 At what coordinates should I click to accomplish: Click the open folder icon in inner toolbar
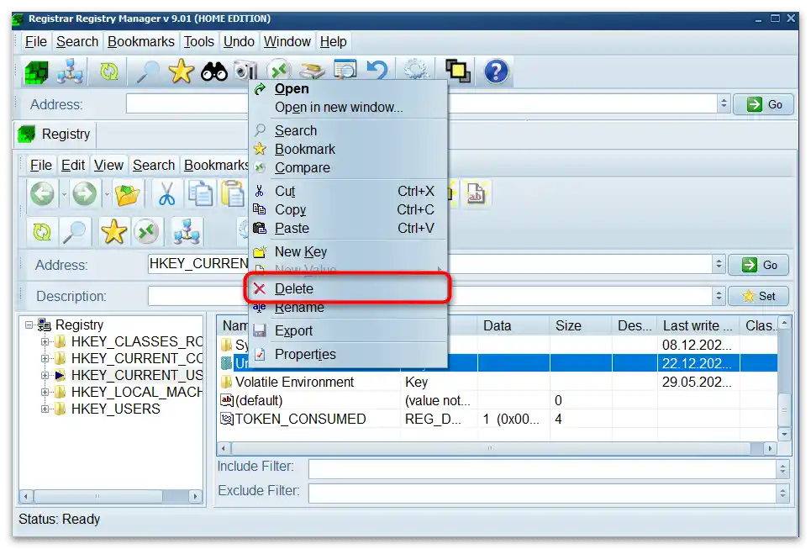127,195
